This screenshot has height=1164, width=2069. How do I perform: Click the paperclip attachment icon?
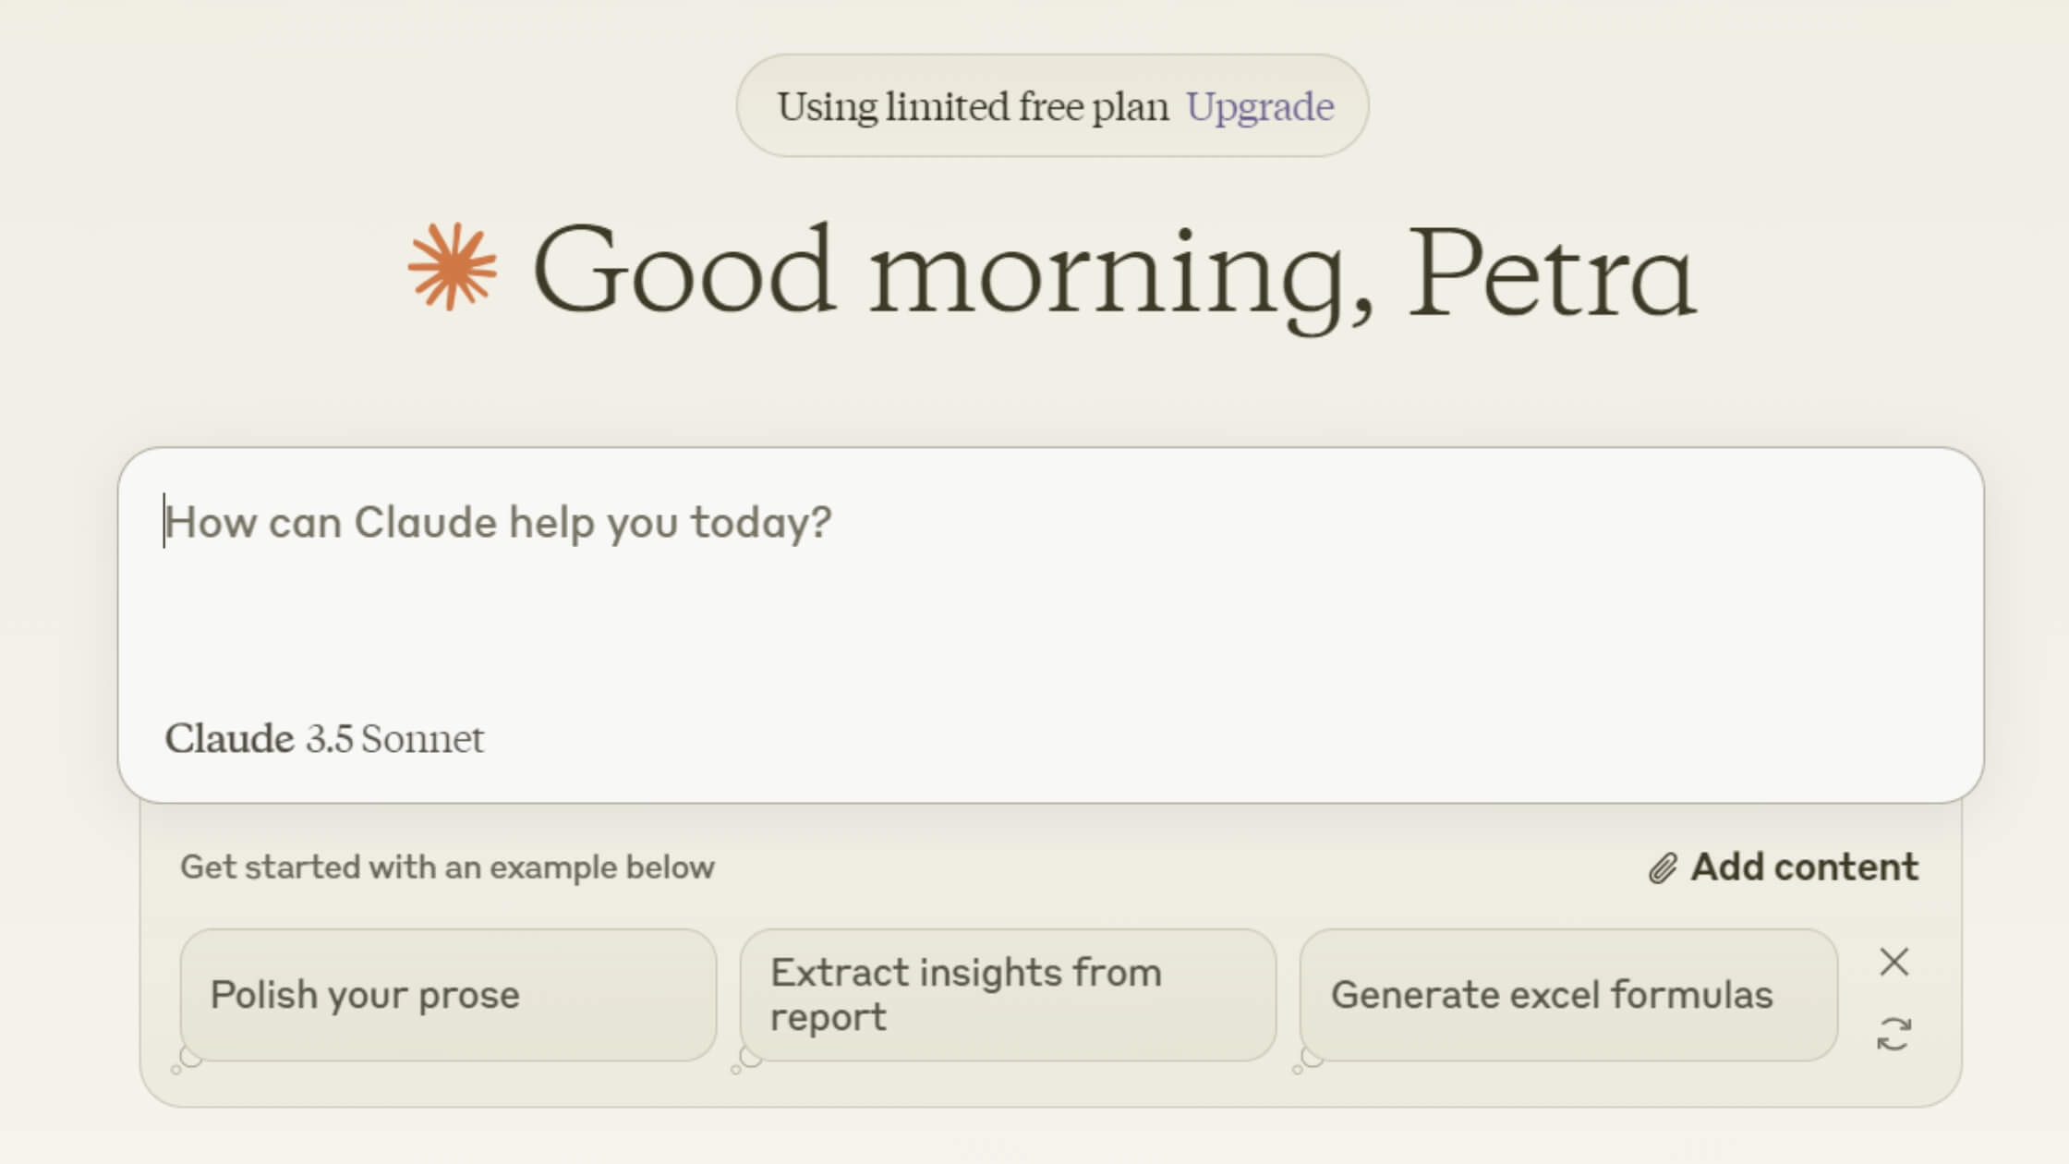coord(1663,868)
